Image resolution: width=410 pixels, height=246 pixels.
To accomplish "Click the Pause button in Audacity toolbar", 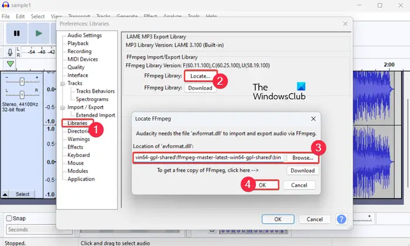I will click(x=16, y=33).
